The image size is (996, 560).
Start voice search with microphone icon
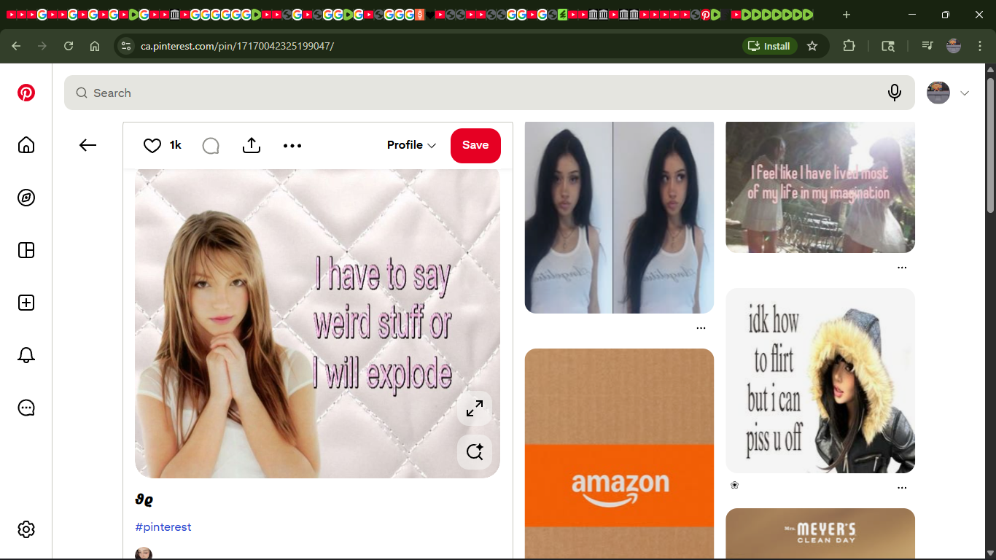coord(895,93)
